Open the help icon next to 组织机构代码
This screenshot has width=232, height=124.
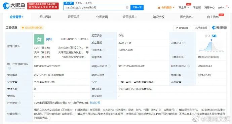click(x=188, y=66)
